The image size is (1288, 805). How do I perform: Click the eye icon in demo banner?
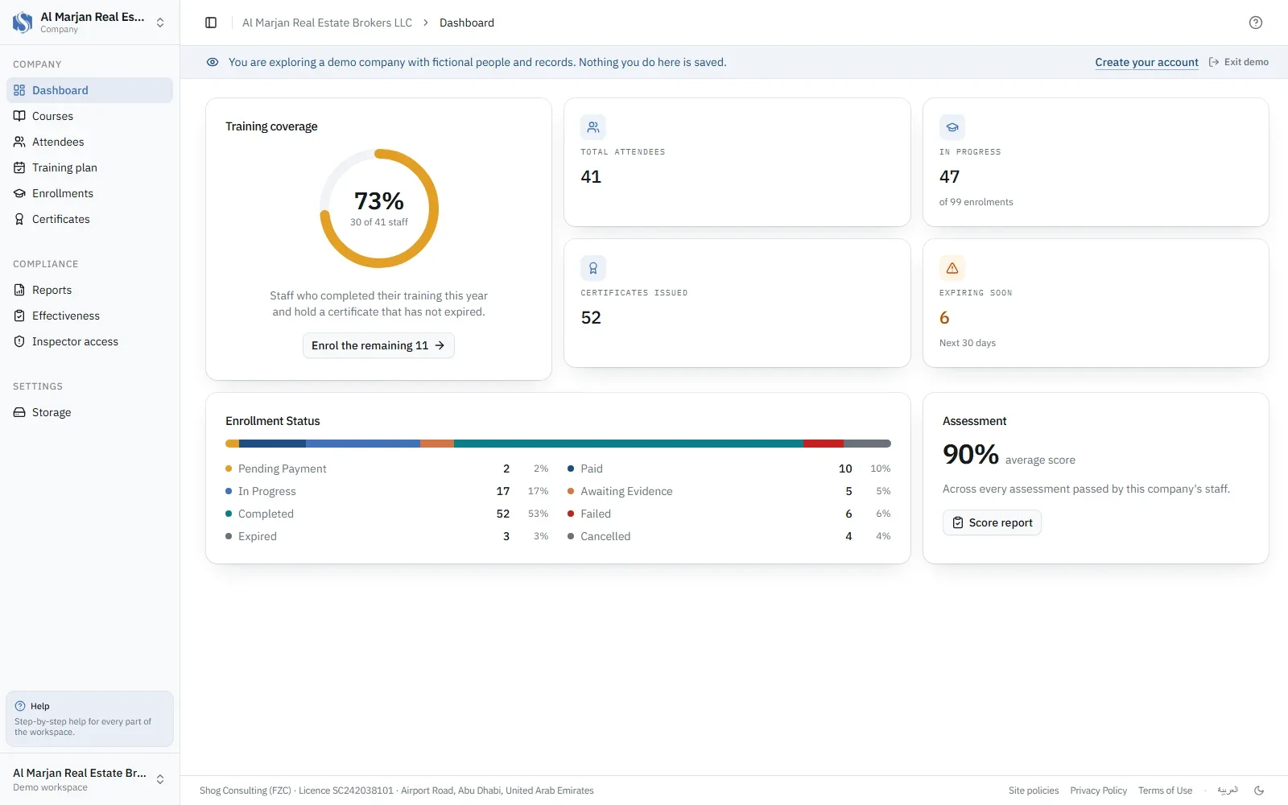click(x=213, y=62)
